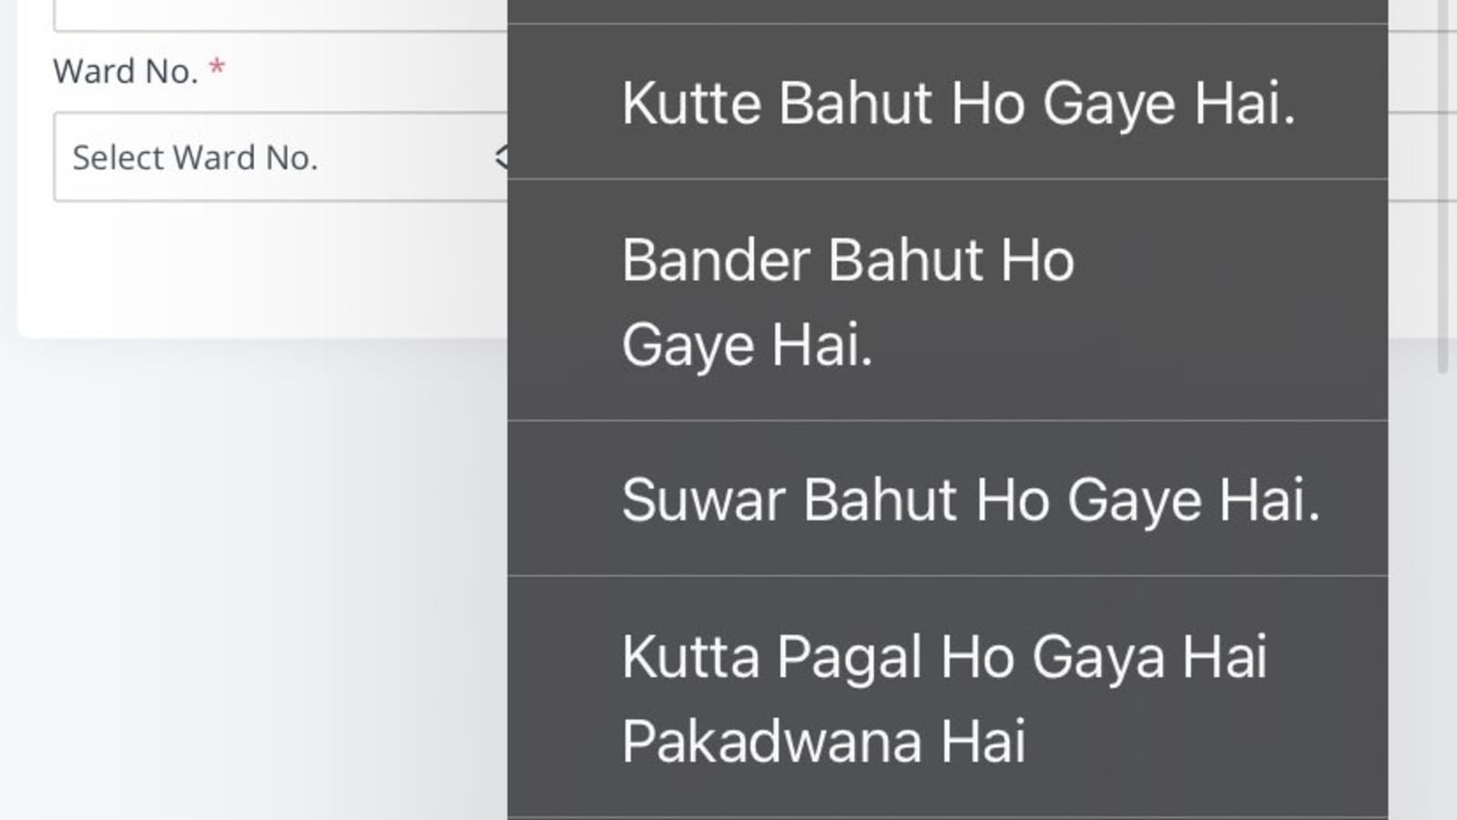Screen dimensions: 1457x820
Task: Open the 'Select Ward No.' dropdown
Action: pyautogui.click(x=273, y=157)
